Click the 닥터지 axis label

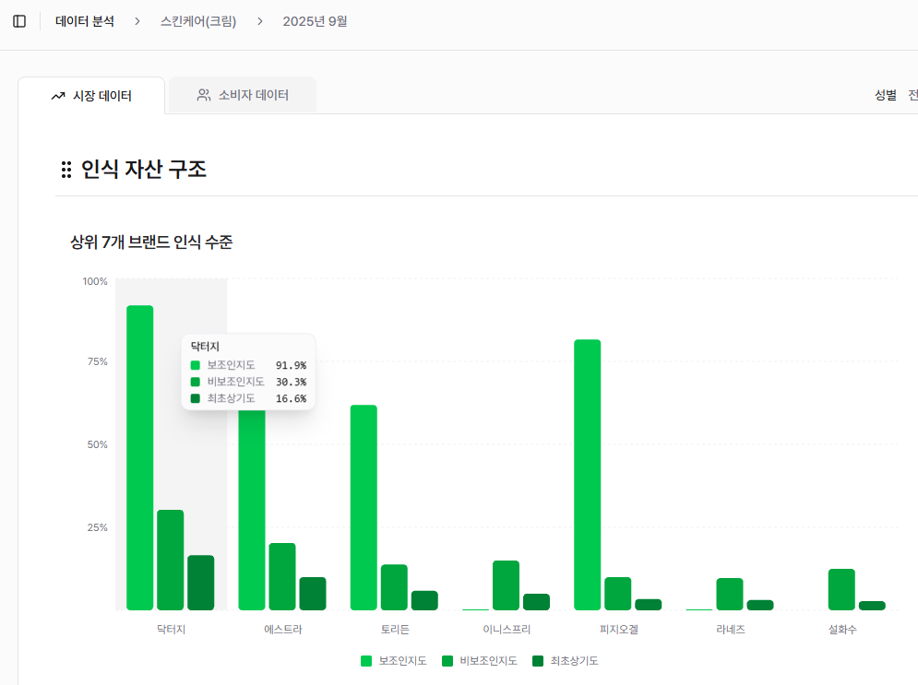click(171, 630)
